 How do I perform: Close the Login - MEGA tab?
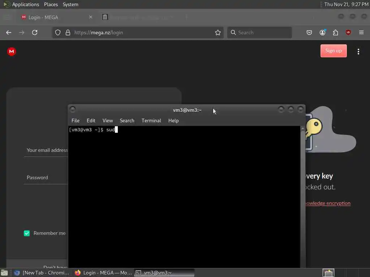(x=91, y=17)
